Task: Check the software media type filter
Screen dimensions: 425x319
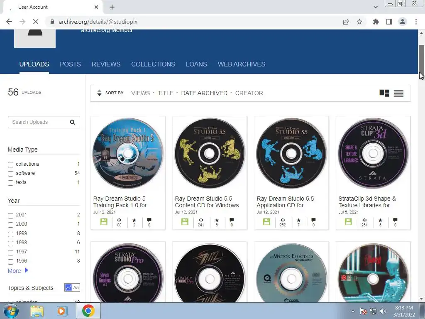Action: click(10, 174)
